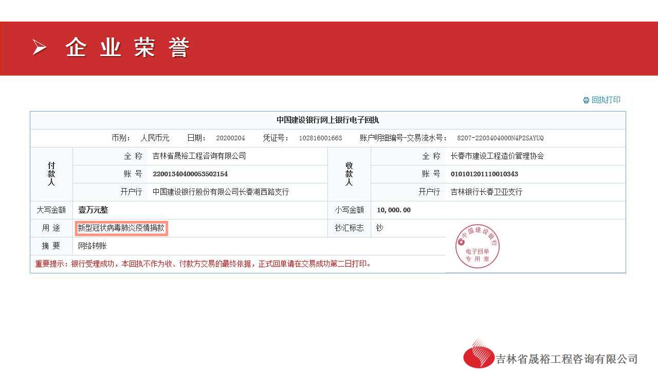Click the red company logo in footer
658x370 pixels.
coord(478,355)
